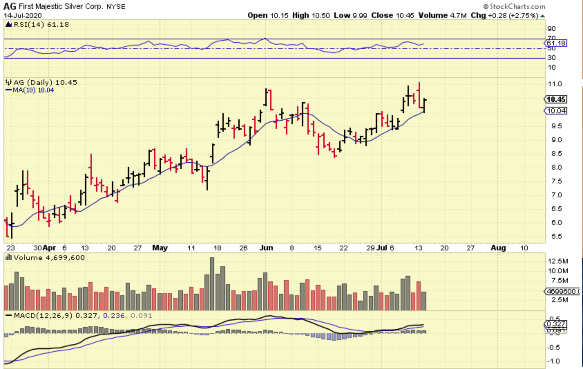Image resolution: width=583 pixels, height=369 pixels.
Task: Click the 8.0 price axis label
Action: point(556,167)
